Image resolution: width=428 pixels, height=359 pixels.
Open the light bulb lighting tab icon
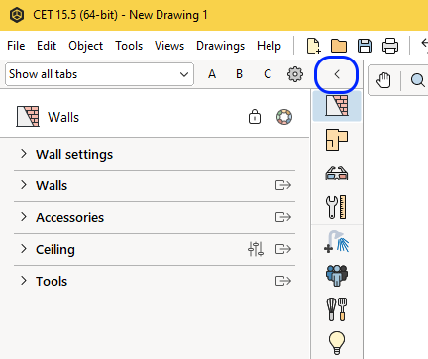pyautogui.click(x=337, y=343)
